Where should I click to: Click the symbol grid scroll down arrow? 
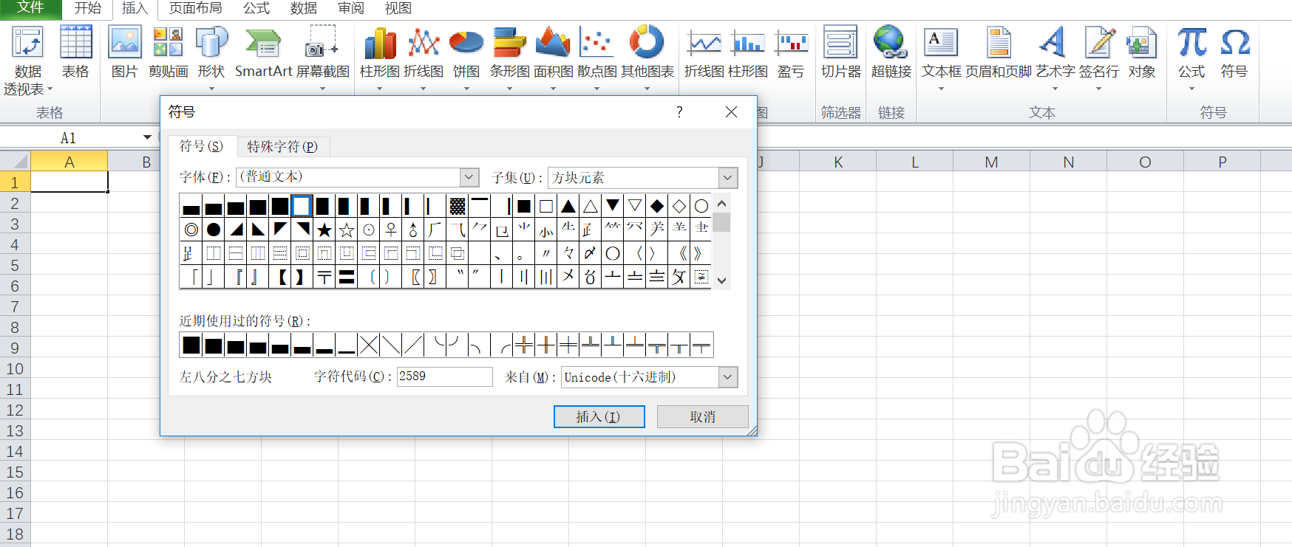[x=722, y=281]
